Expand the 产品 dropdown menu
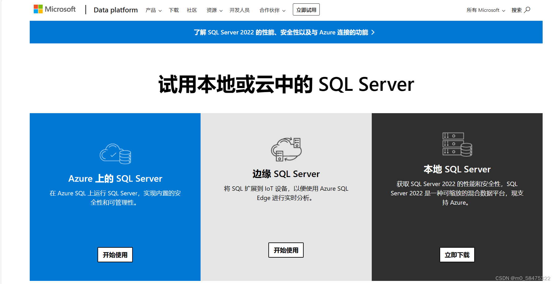 point(153,10)
